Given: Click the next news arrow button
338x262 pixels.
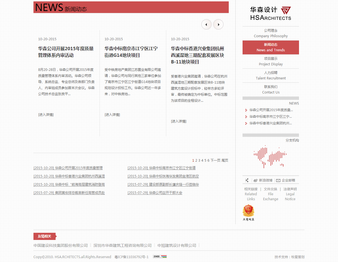Looking at the screenshot, I should point(218,25).
